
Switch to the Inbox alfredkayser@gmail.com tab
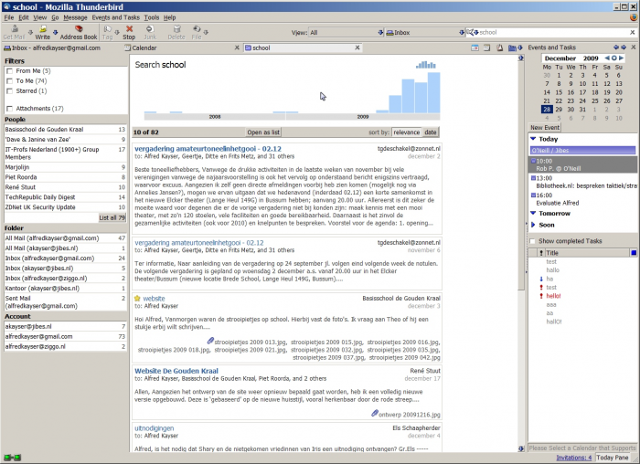point(52,47)
